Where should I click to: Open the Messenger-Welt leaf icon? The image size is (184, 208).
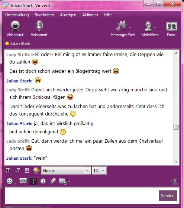121,26
